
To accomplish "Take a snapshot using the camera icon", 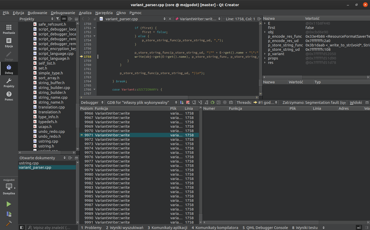I will 231,102.
